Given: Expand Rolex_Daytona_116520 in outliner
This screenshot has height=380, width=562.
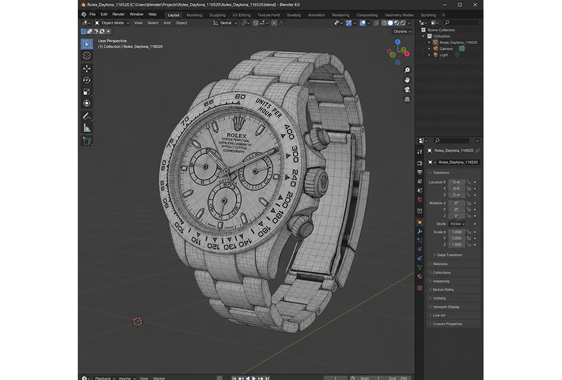Looking at the screenshot, I should pyautogui.click(x=429, y=42).
